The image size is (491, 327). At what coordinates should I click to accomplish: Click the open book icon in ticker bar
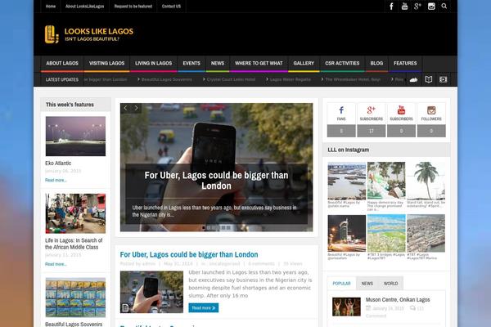[428, 79]
